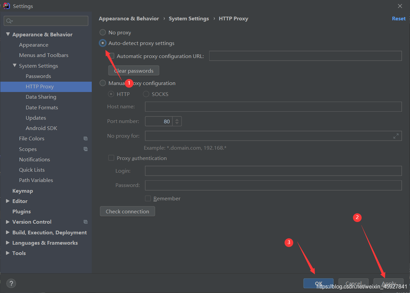Click the Login input field
Viewport: 410px width, 293px height.
tap(273, 171)
